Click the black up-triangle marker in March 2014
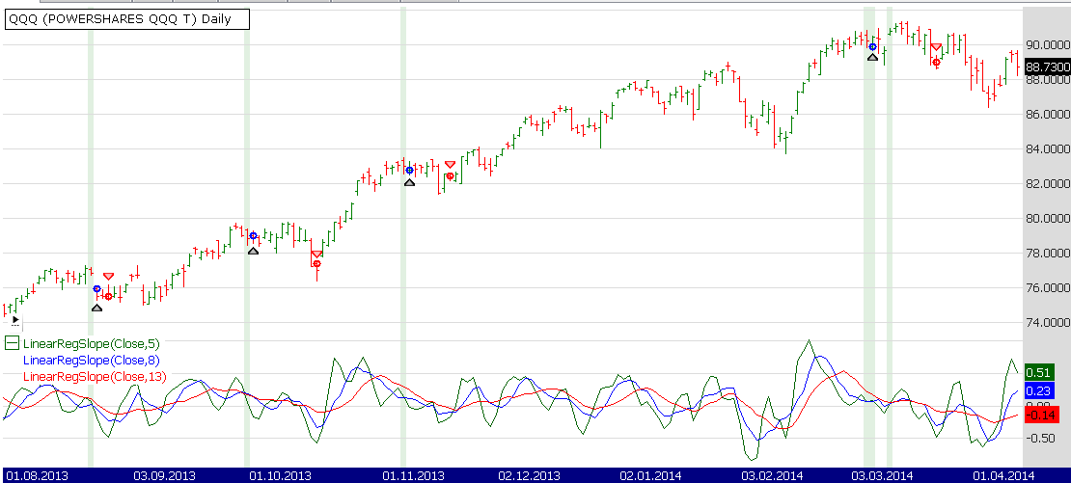 872,58
